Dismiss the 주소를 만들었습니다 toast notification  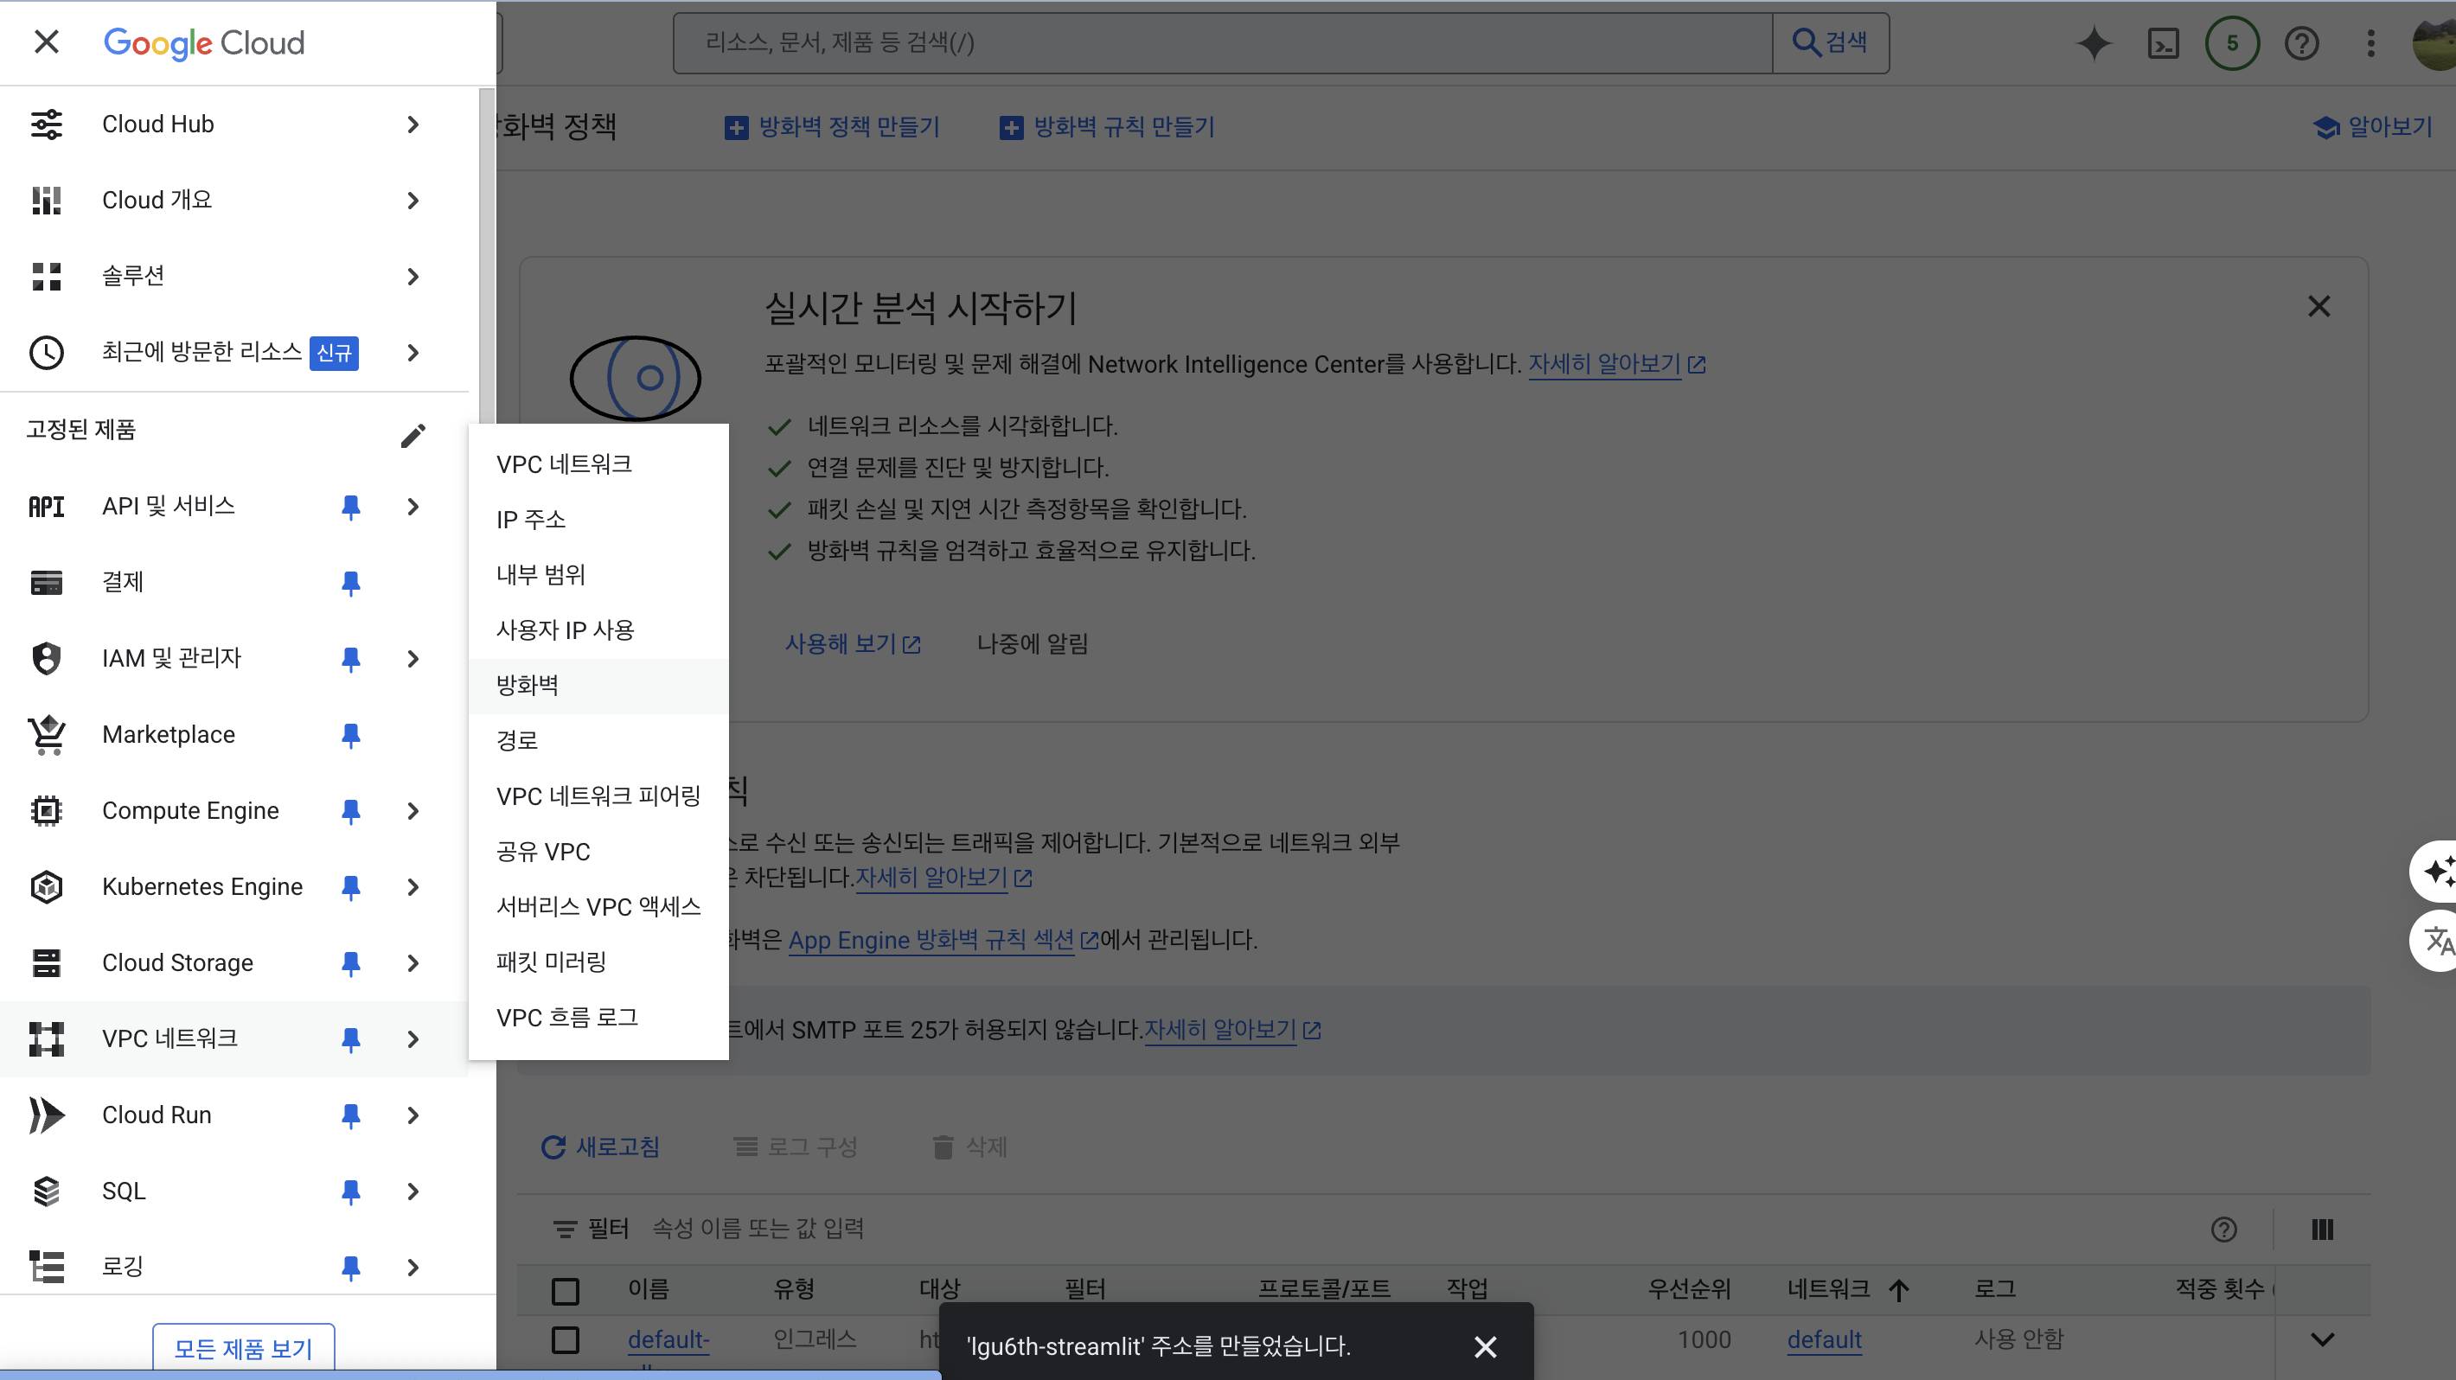click(1485, 1346)
